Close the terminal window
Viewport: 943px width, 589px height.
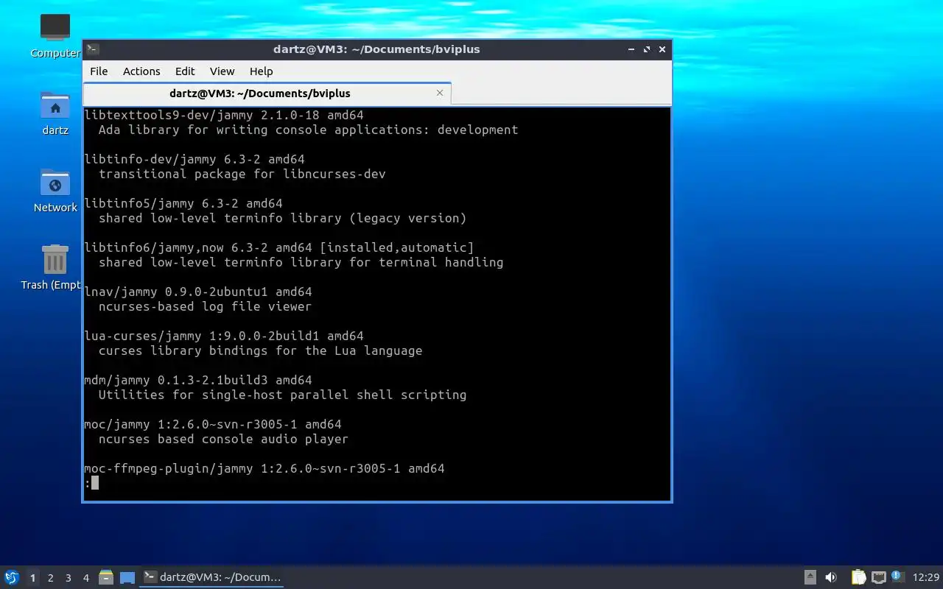pyautogui.click(x=662, y=49)
